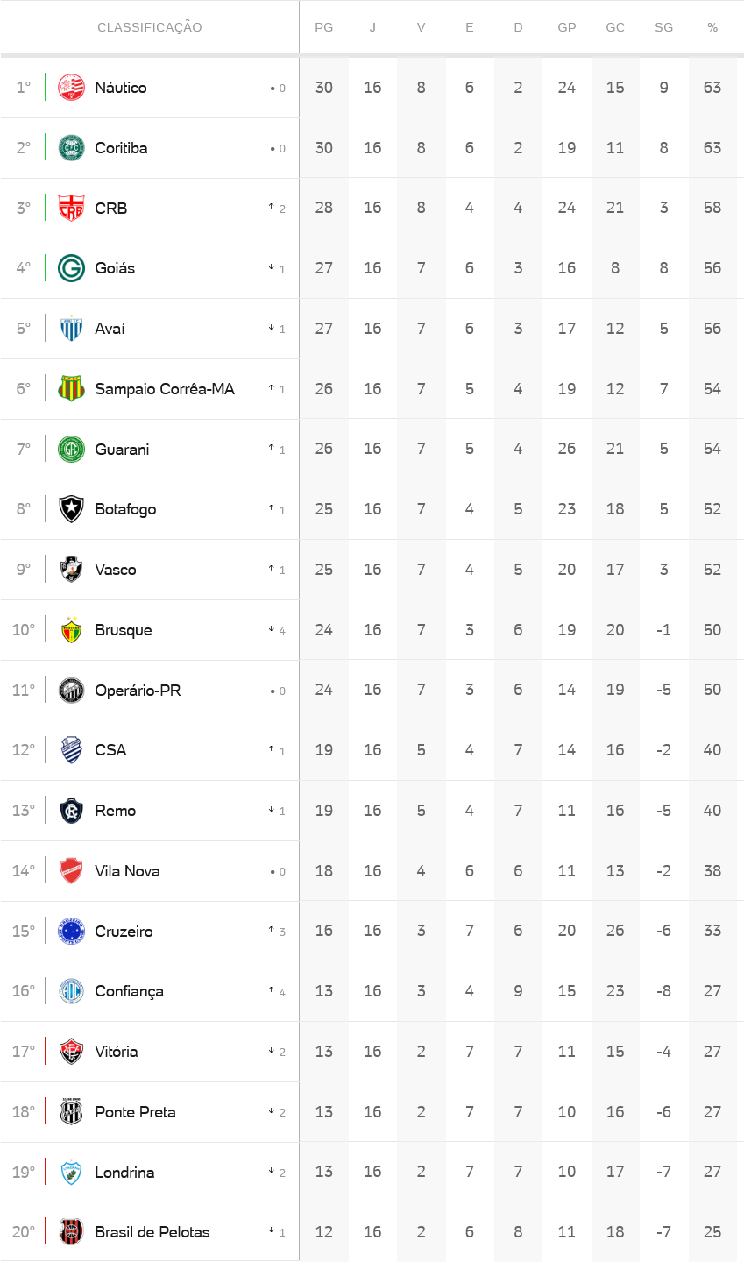Open the Guarani team page link
This screenshot has height=1262, width=744.
tap(122, 450)
